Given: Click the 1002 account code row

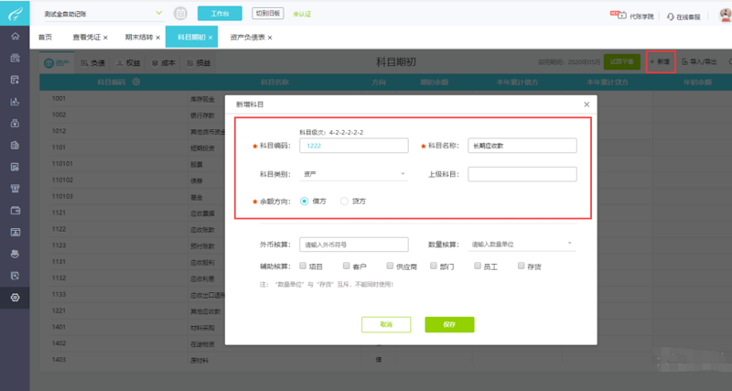Looking at the screenshot, I should point(59,114).
